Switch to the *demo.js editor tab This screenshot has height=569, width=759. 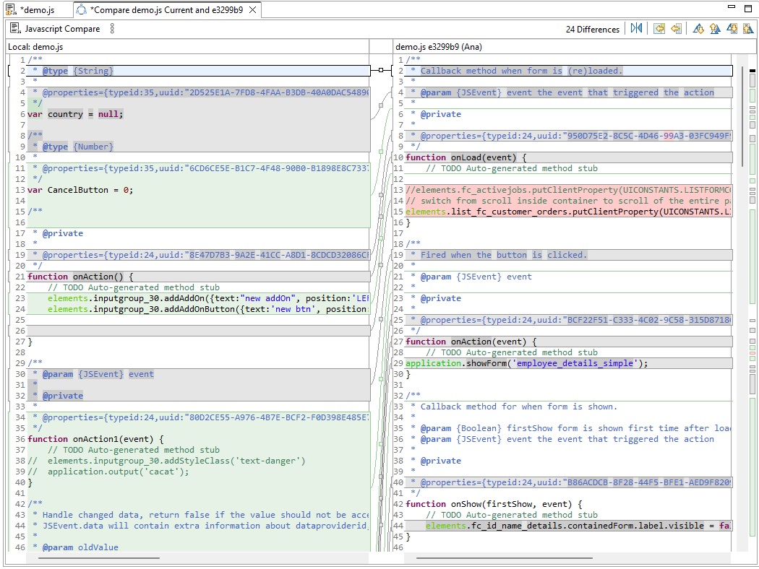(36, 10)
